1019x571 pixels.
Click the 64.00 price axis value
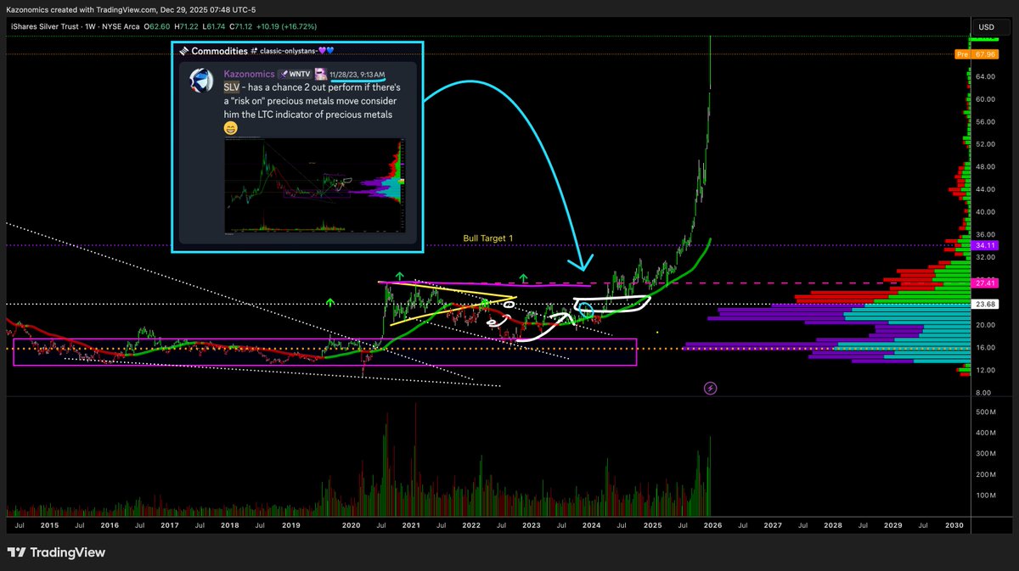click(985, 76)
